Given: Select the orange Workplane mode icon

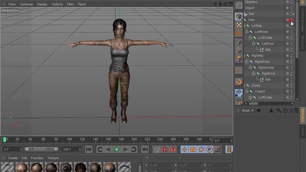Looking at the screenshot, I should point(239,33).
